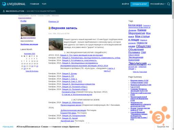Click the profile avatar in left sidebar
This screenshot has width=174, height=130.
coord(28,30)
